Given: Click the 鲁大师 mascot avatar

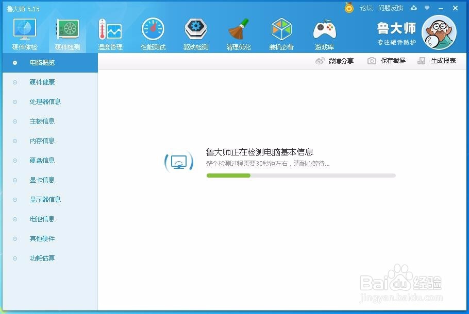Looking at the screenshot, I should pos(439,32).
